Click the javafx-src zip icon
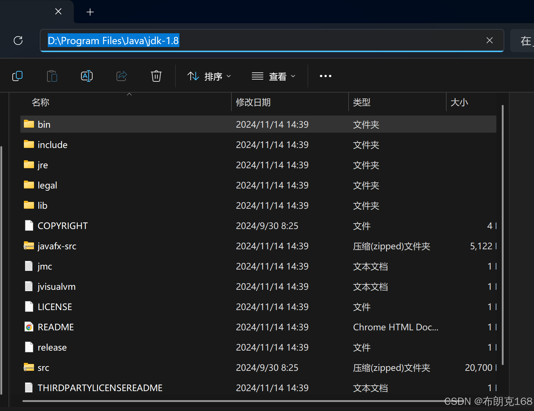The image size is (534, 411). tap(29, 246)
